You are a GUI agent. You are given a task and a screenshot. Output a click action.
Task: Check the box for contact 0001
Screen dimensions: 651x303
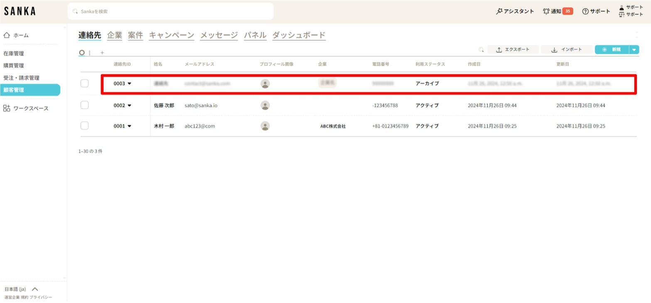coord(84,126)
